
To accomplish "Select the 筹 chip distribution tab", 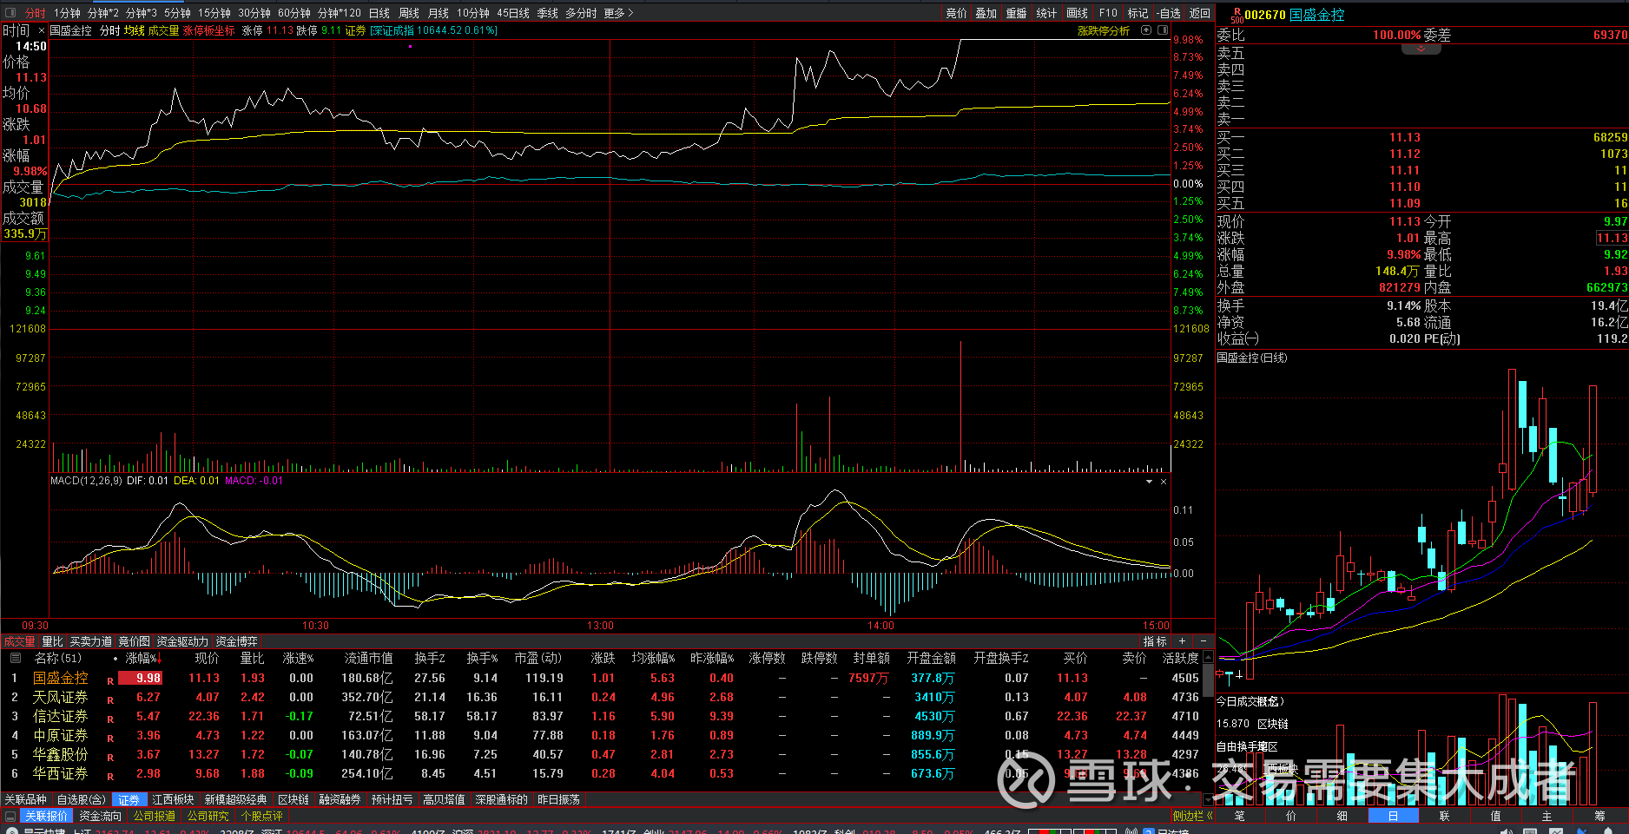I will tap(1600, 817).
